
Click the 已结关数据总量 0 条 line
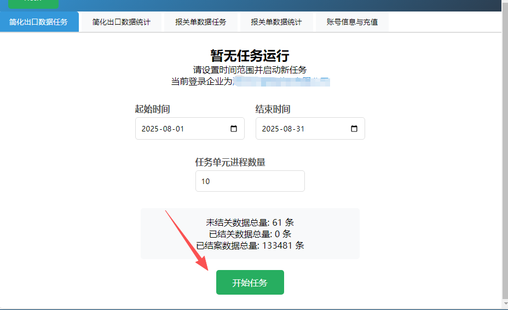[x=250, y=234]
